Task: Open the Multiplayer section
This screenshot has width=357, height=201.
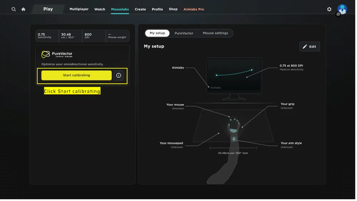Action: [79, 9]
